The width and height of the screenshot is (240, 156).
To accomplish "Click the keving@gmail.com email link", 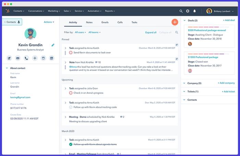I will [x=20, y=97].
